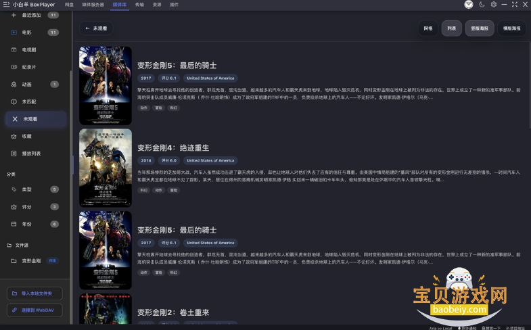Click the 动画 sidebar icon
Image resolution: width=531 pixels, height=330 pixels.
pyautogui.click(x=14, y=85)
